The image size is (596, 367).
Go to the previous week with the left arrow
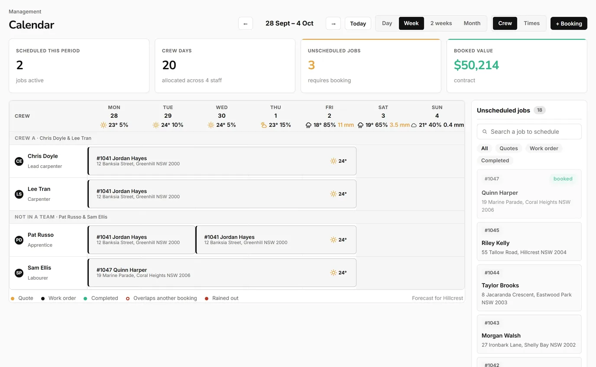246,23
